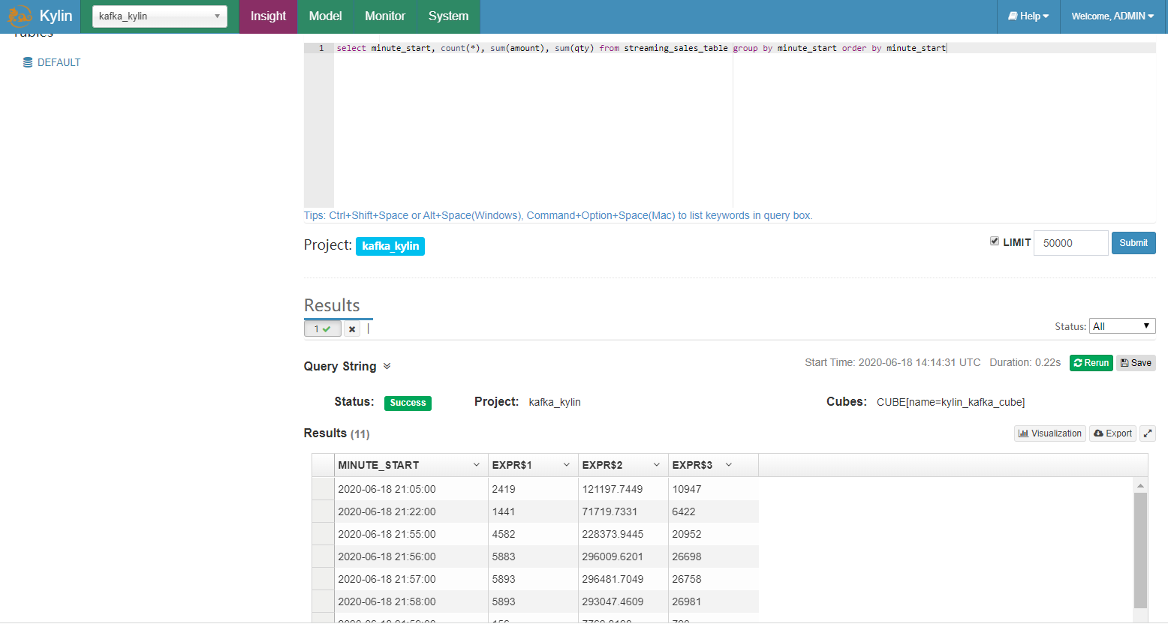Select cell 2020-06-18 21:05:00

(411, 489)
